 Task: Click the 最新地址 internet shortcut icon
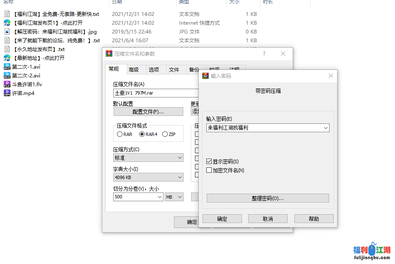pyautogui.click(x=7, y=58)
